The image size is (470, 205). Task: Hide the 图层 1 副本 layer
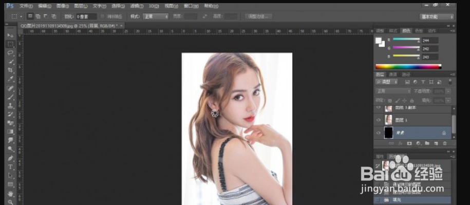pos(378,107)
